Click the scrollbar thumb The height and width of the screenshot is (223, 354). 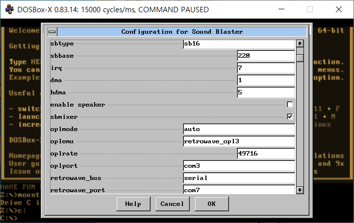[x=300, y=58]
